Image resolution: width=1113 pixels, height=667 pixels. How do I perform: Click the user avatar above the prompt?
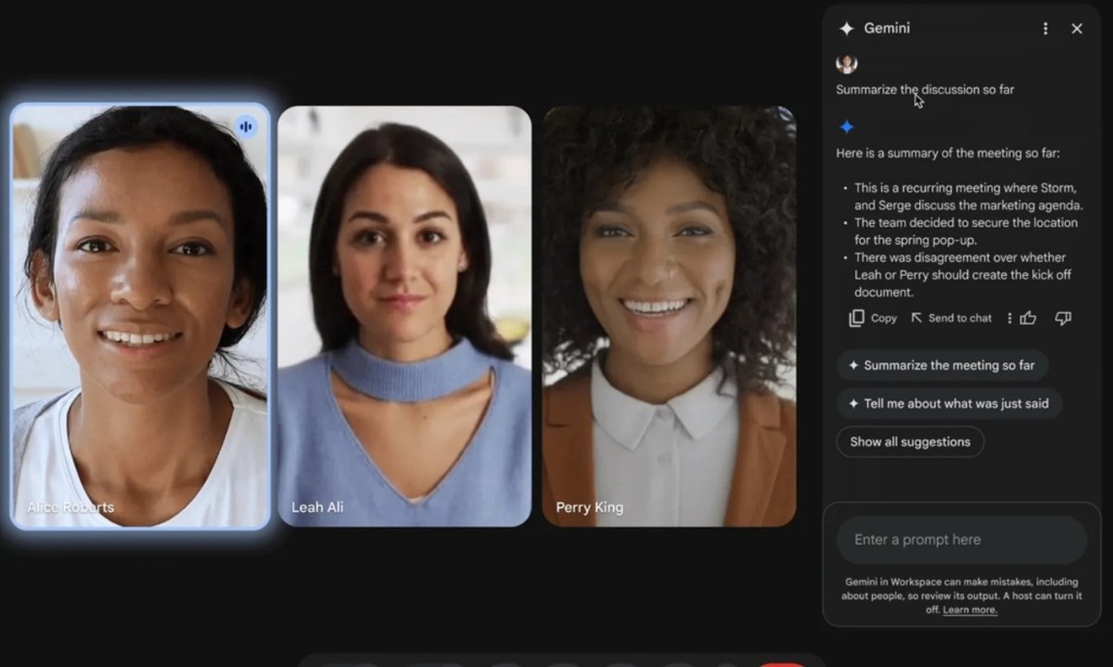pos(846,64)
